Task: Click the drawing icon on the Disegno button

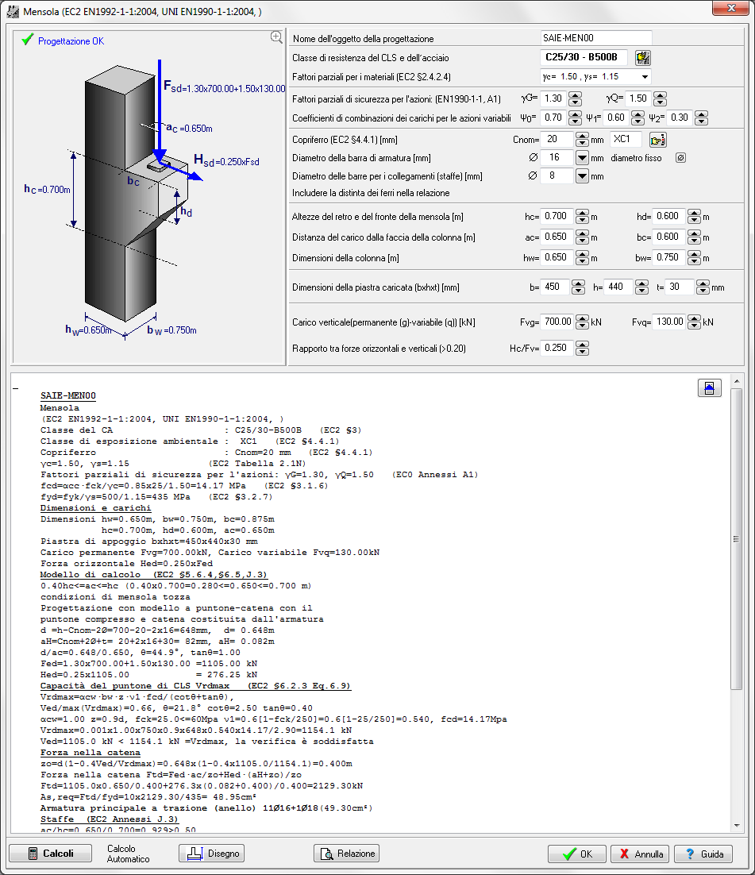Action: point(195,854)
